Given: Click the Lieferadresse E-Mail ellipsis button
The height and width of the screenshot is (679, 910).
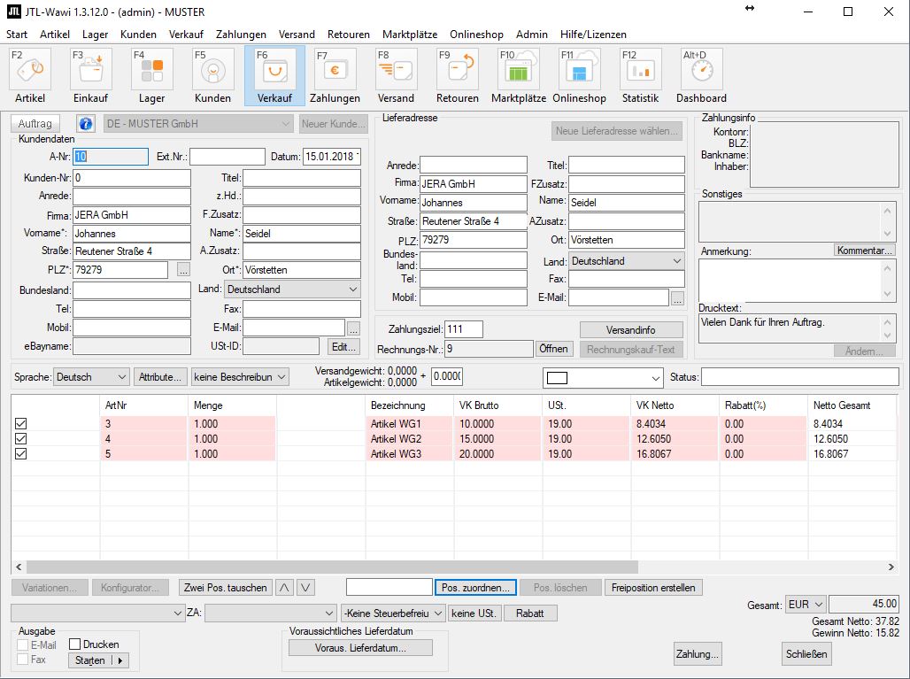Looking at the screenshot, I should click(x=676, y=298).
